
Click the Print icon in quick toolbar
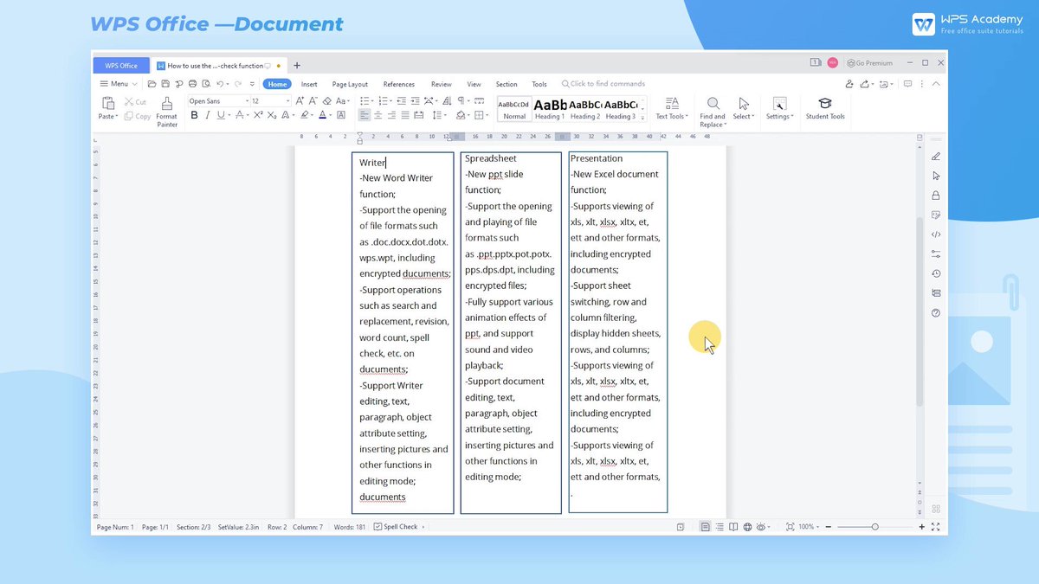(191, 84)
